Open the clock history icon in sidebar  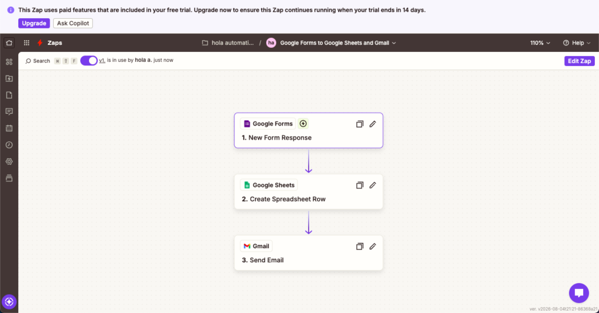click(x=9, y=145)
